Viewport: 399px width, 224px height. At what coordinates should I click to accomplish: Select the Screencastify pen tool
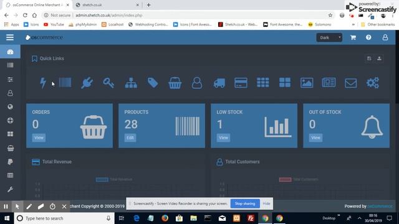(29, 207)
